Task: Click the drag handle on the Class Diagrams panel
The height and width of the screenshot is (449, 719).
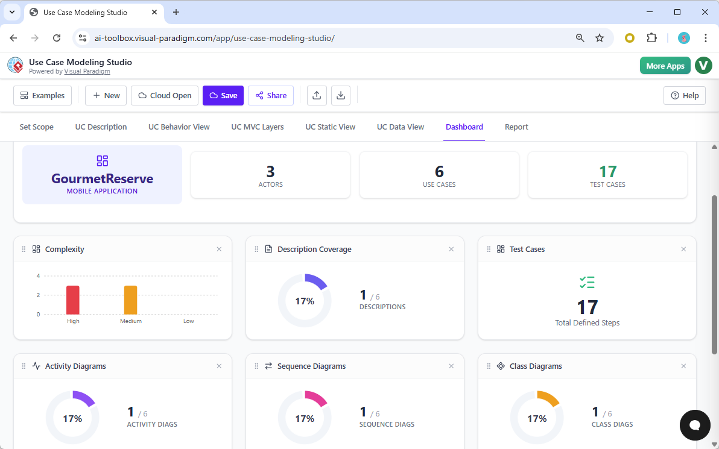Action: tap(488, 366)
